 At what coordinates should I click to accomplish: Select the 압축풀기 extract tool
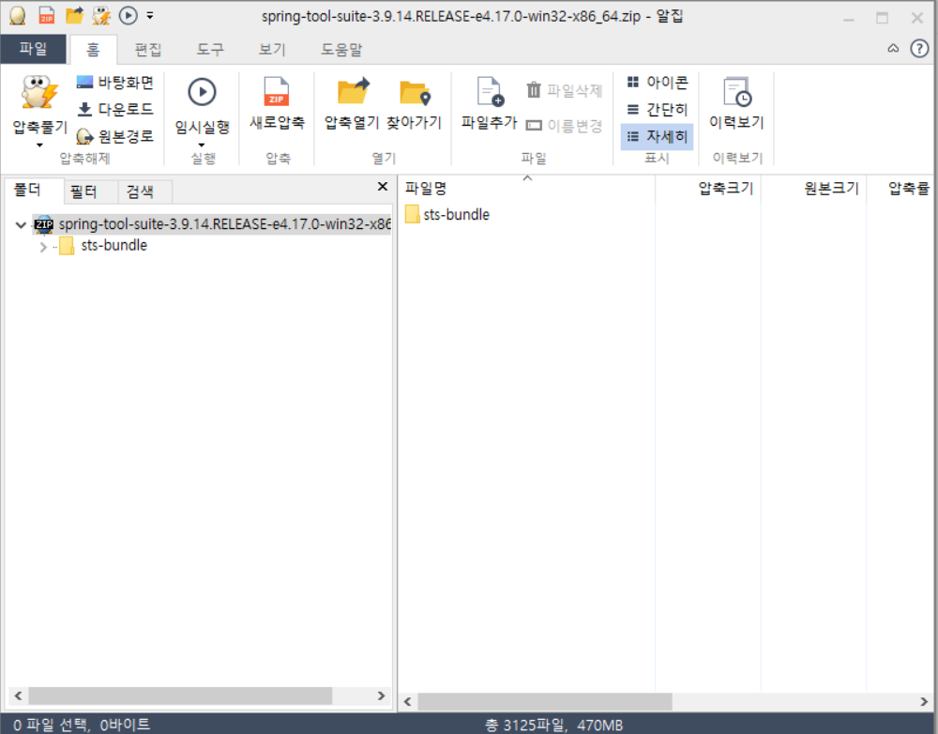click(x=38, y=103)
